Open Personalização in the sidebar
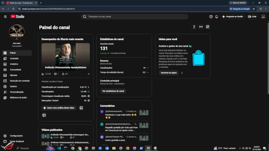The image size is (269, 151). coord(17,92)
